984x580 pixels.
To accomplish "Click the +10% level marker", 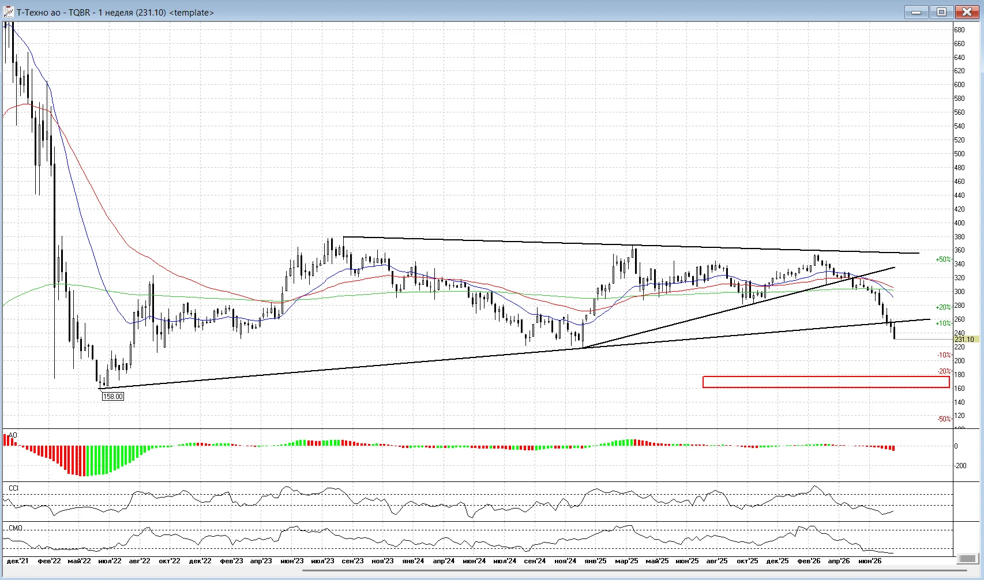I will 943,323.
